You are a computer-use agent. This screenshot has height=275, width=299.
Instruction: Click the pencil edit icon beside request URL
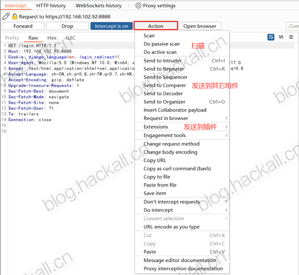(x=6, y=16)
